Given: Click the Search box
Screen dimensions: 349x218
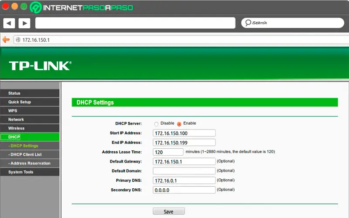Looking at the screenshot, I should (292, 23).
